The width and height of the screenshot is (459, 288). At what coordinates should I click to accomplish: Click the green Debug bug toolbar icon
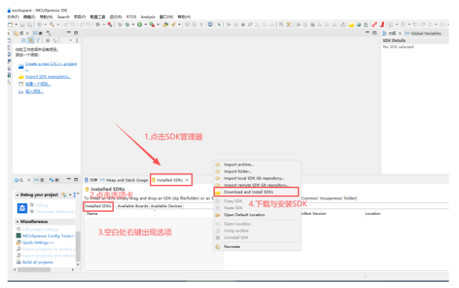127,25
